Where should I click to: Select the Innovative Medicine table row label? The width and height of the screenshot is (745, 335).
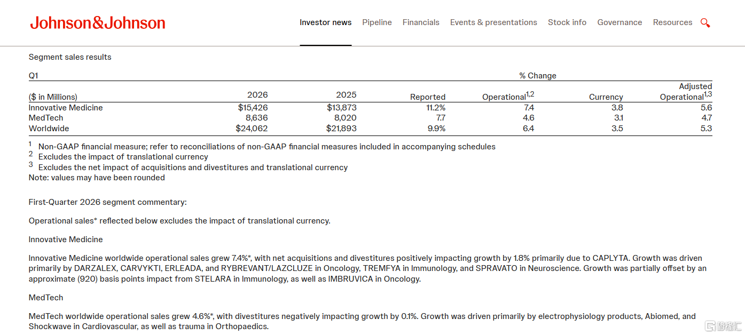66,108
